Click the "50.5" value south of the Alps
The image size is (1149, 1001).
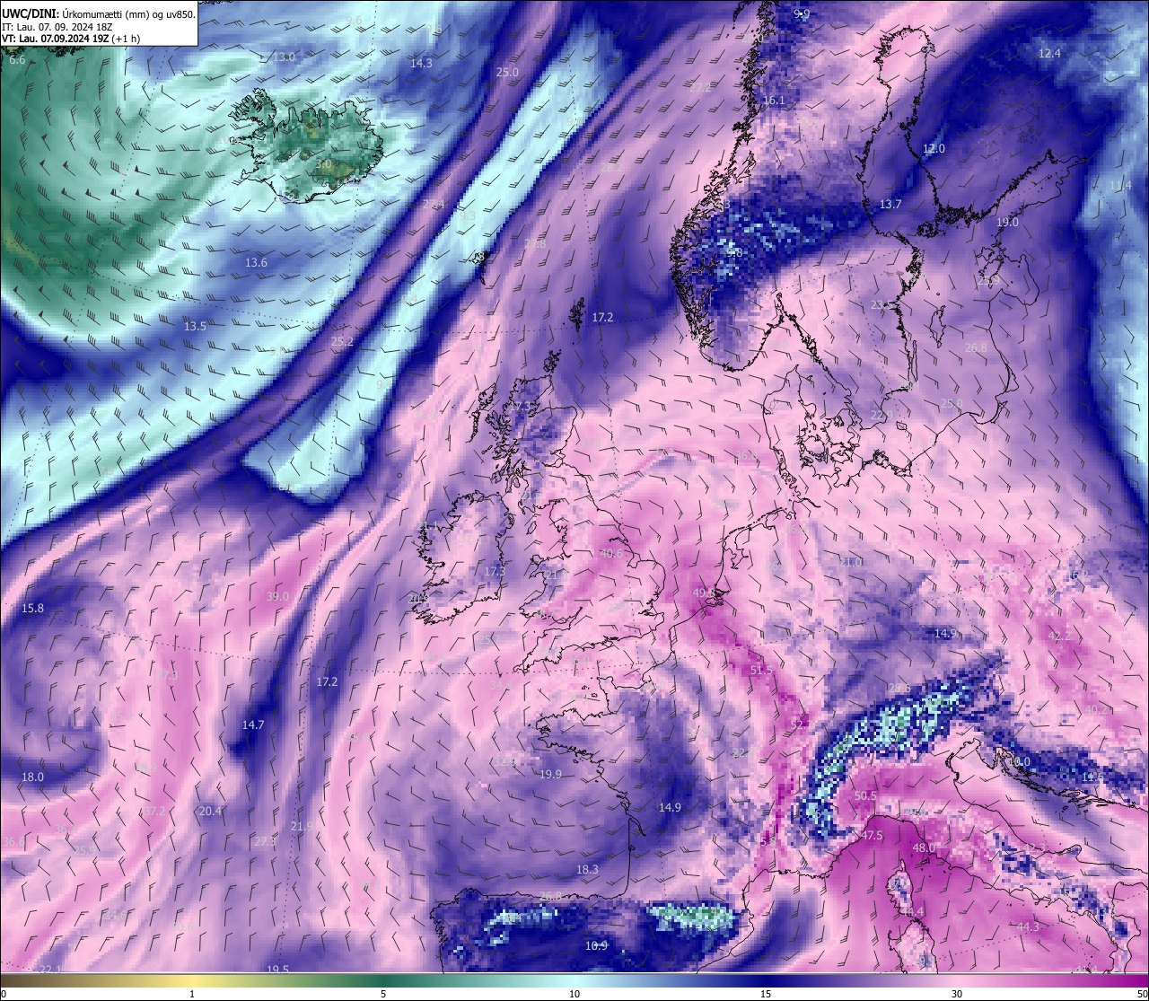point(865,796)
